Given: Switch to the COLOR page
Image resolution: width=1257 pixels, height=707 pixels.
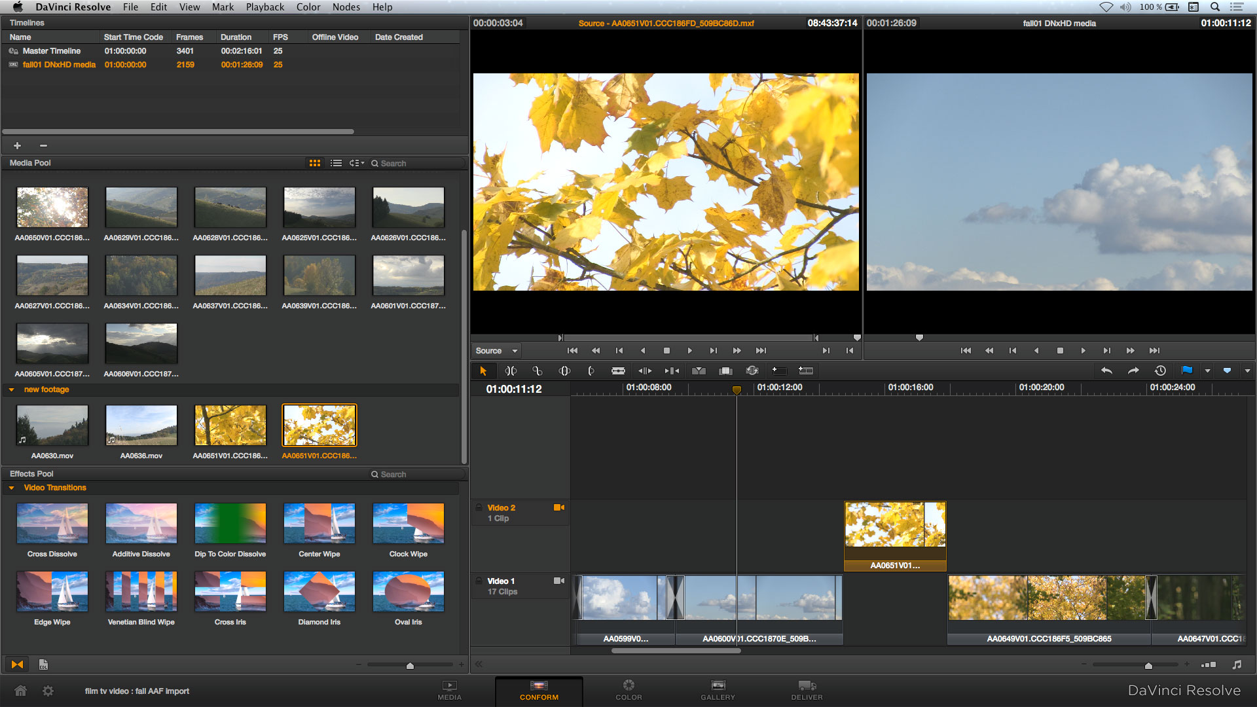Looking at the screenshot, I should tap(628, 691).
